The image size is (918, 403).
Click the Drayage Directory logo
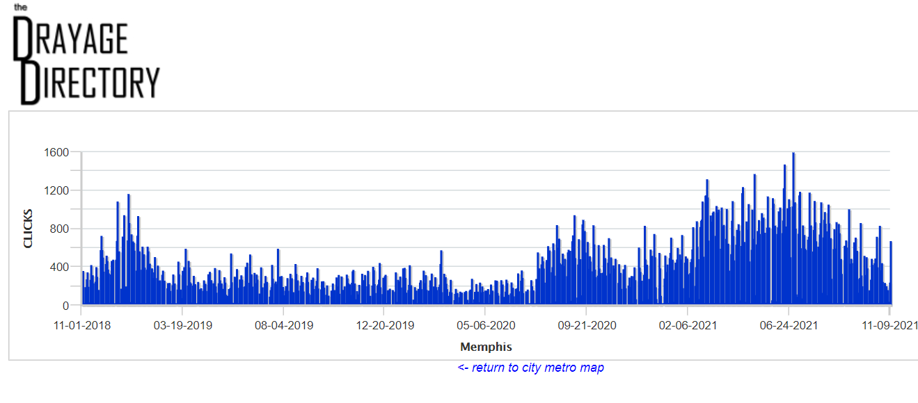[87, 54]
